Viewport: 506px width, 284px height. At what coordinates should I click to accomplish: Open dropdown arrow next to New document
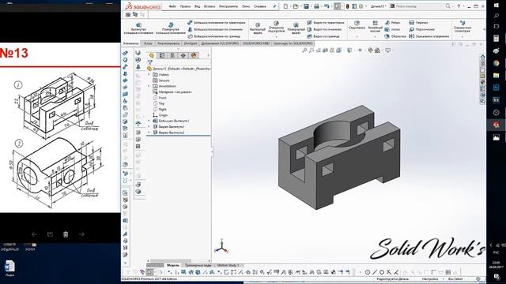pos(291,6)
